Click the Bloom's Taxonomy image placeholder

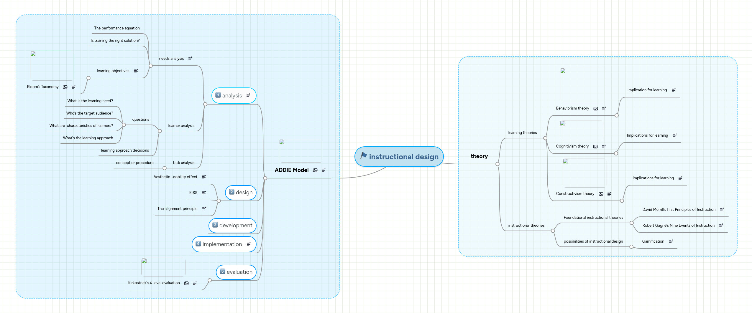point(52,65)
